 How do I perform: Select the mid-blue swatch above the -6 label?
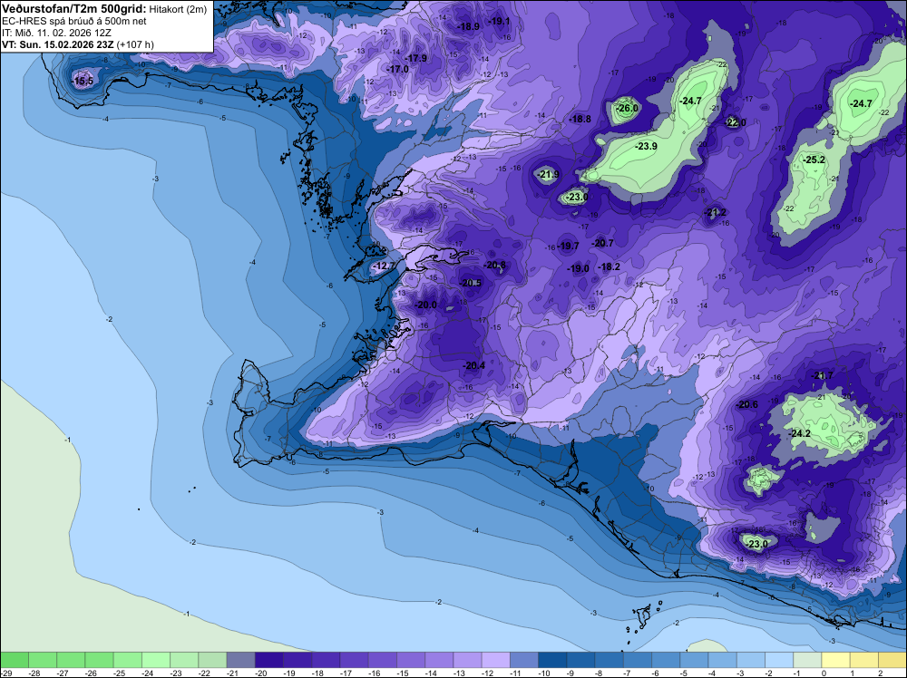coord(666,660)
